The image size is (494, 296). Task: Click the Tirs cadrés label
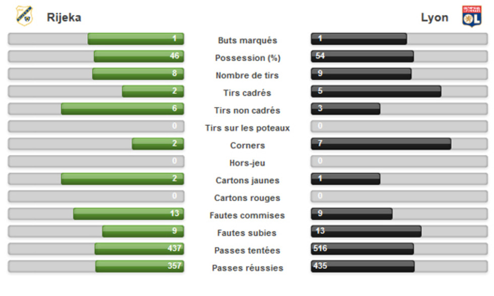248,93
